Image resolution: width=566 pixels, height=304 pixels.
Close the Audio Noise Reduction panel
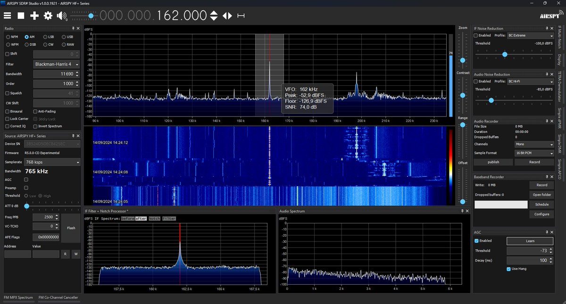pyautogui.click(x=552, y=74)
